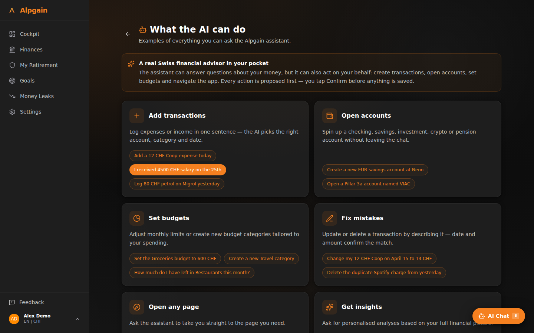Click the compass icon on Open any page
Image resolution: width=534 pixels, height=333 pixels.
point(137,307)
